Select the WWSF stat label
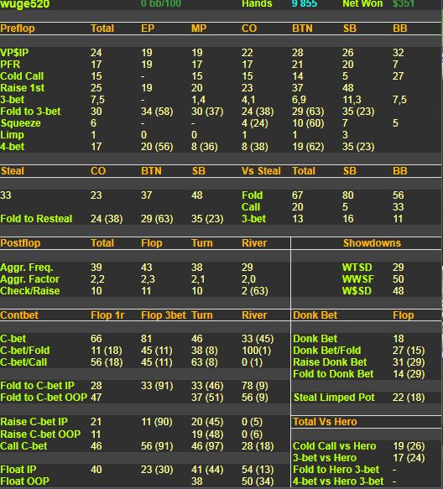 (x=357, y=279)
